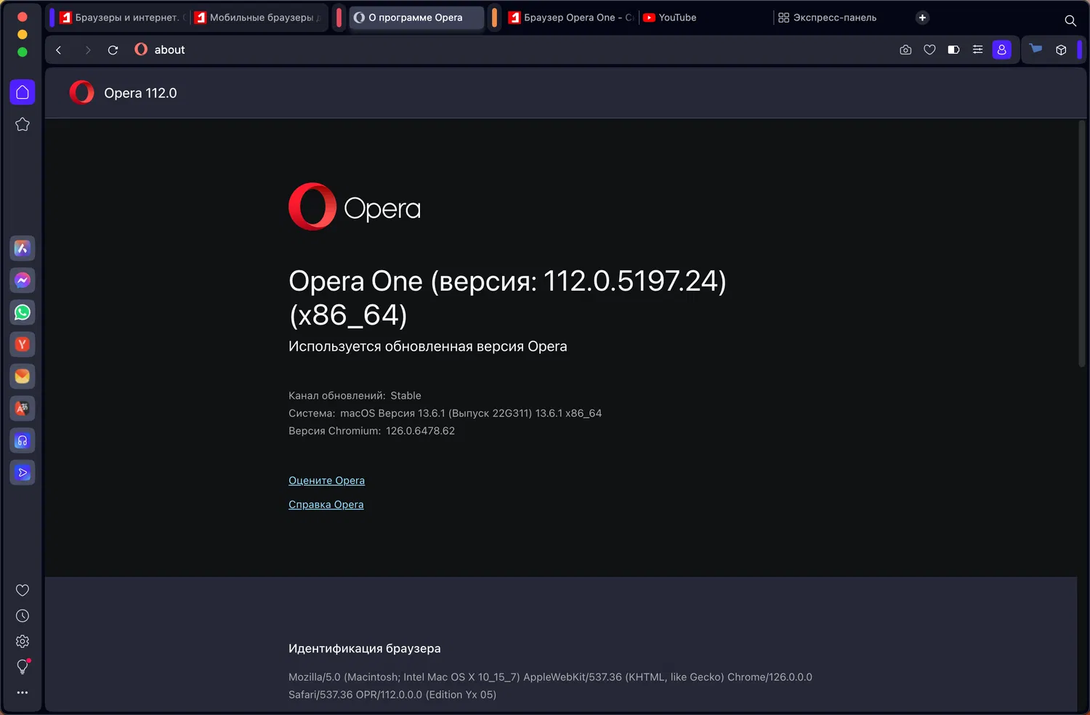Click the toolbar heart icon
This screenshot has height=715, width=1090.
click(929, 50)
